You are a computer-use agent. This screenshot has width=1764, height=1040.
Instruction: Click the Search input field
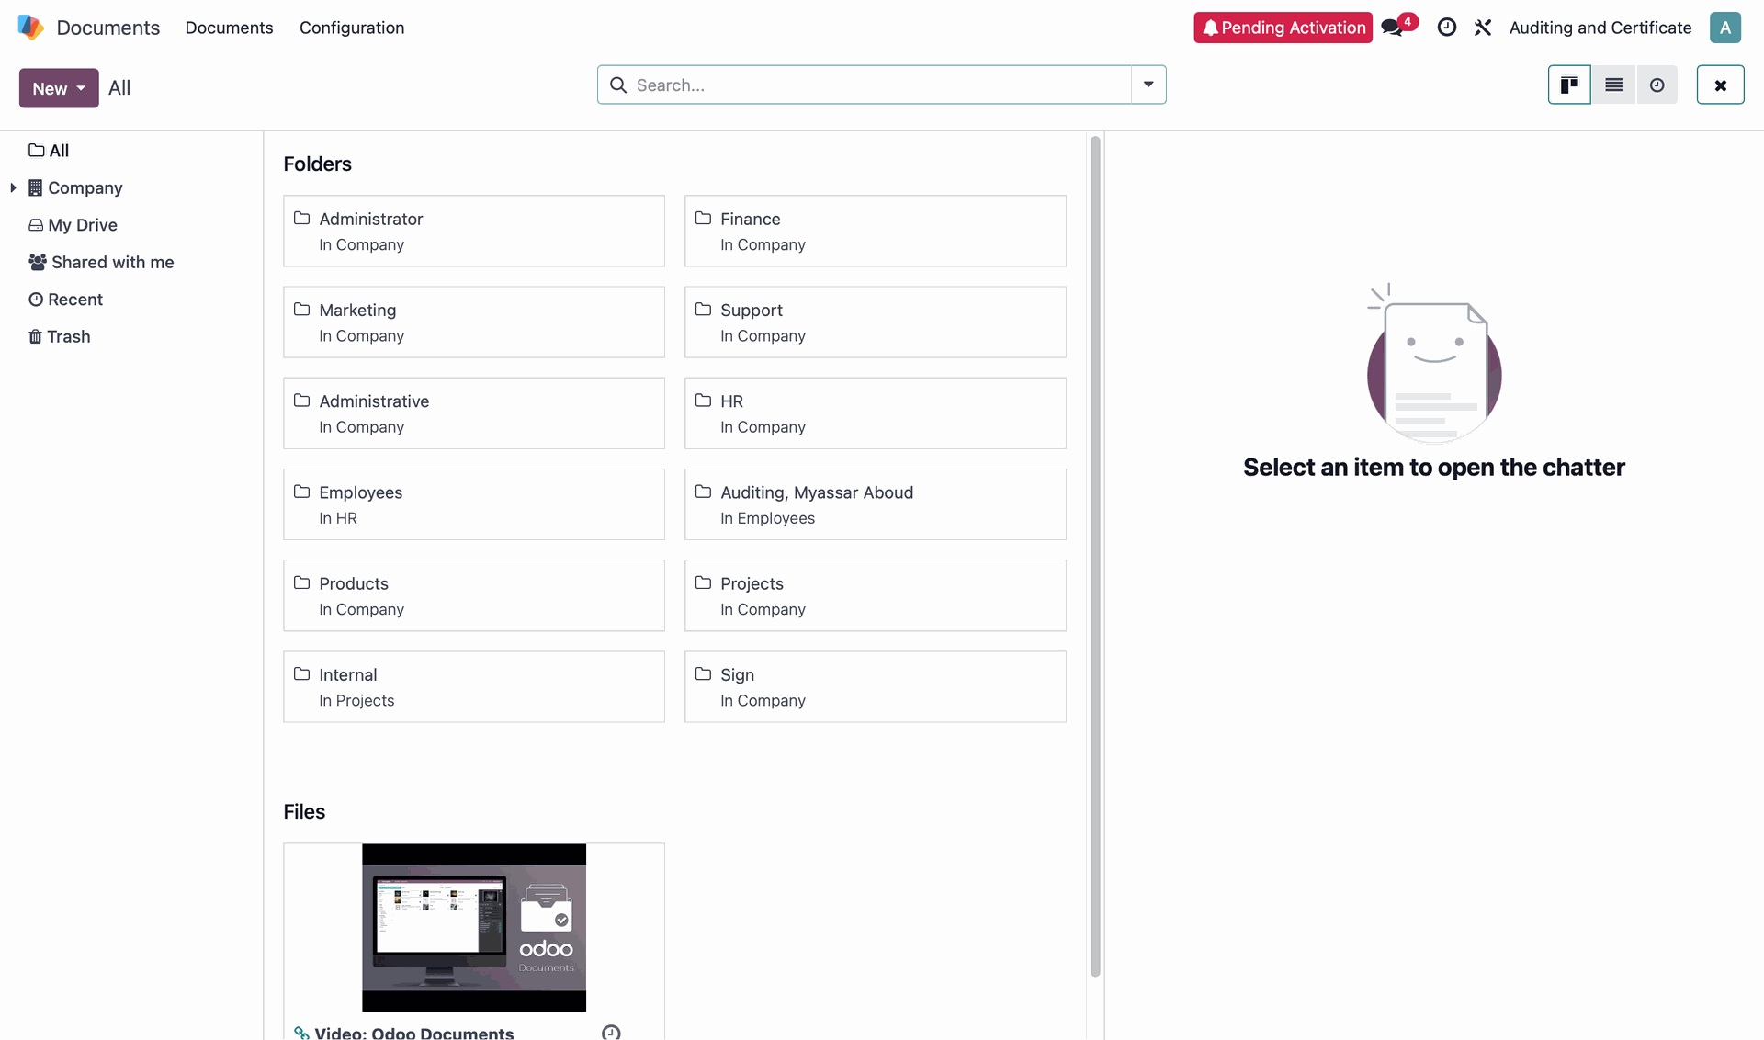(x=873, y=85)
